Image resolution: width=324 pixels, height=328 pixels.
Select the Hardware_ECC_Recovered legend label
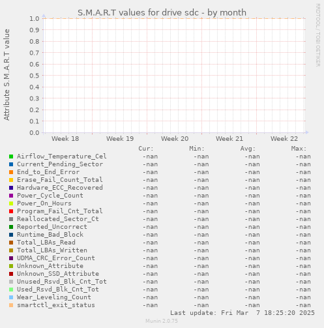point(60,188)
